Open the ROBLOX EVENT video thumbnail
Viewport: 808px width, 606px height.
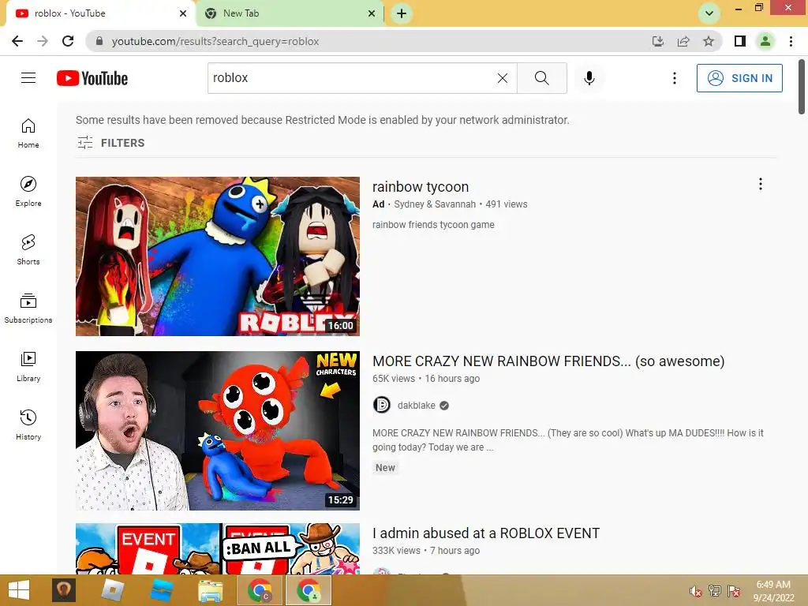(218, 549)
